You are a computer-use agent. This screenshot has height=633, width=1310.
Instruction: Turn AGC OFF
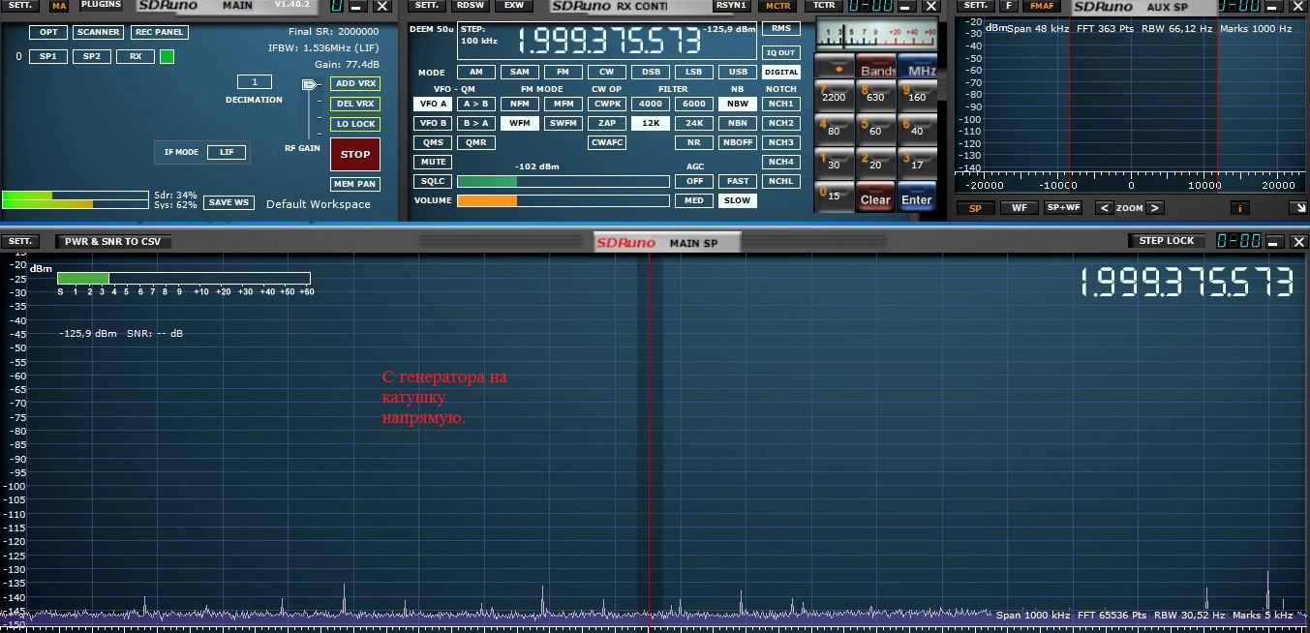point(693,181)
